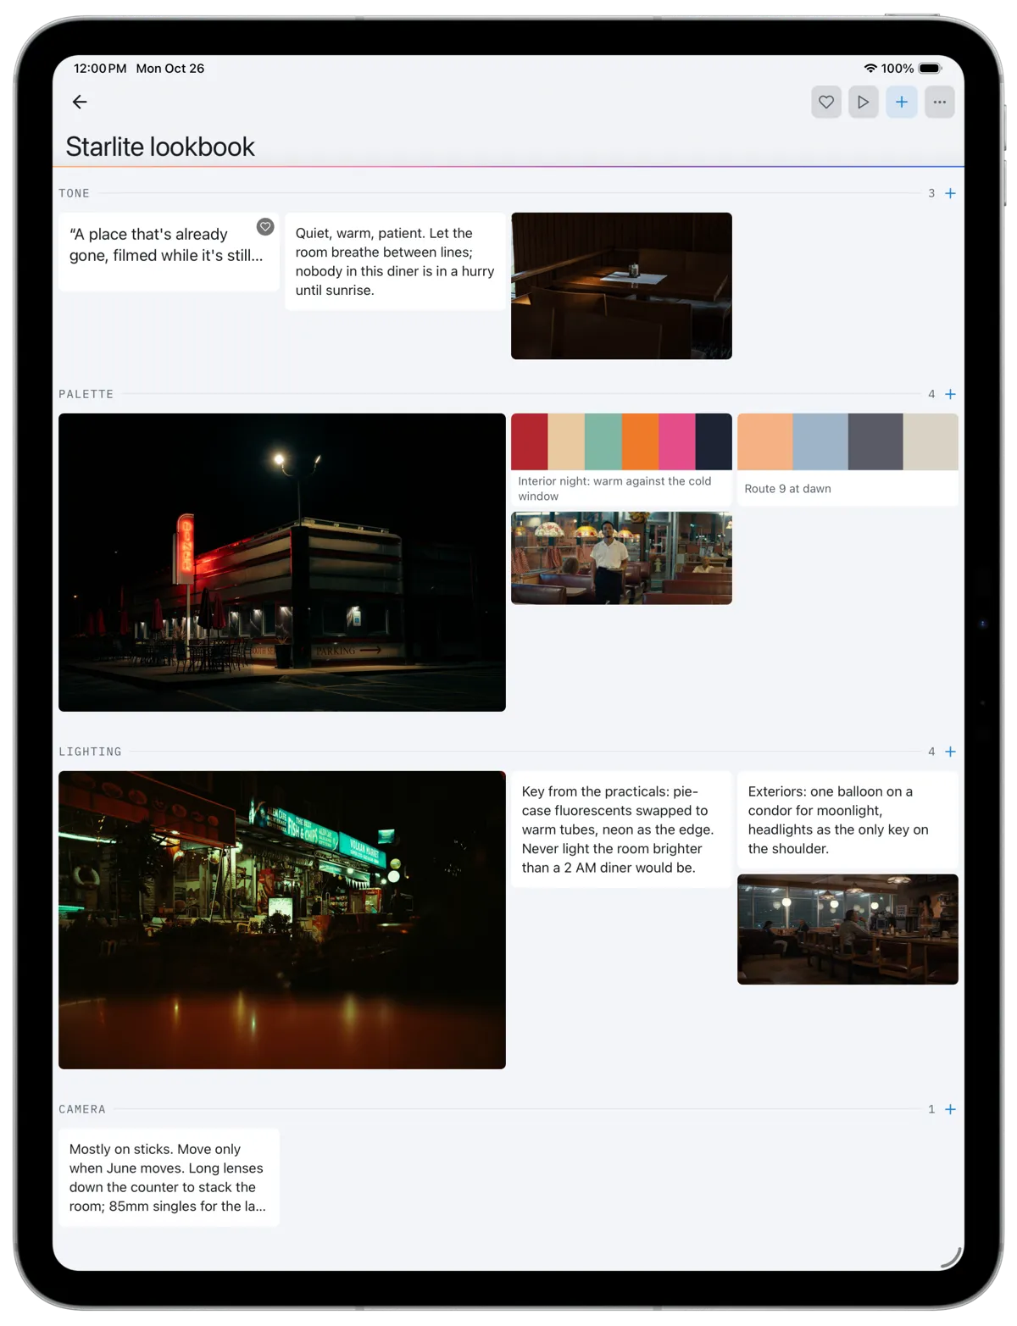Go back with the arrow icon
Screen dimensions: 1017x1326
click(x=80, y=102)
